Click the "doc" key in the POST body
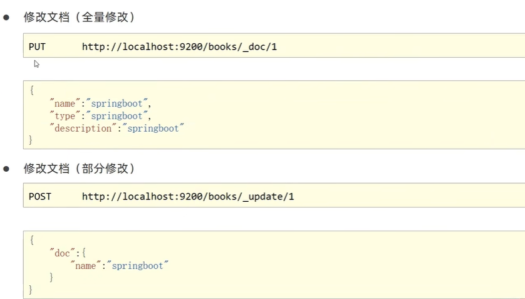 62,252
